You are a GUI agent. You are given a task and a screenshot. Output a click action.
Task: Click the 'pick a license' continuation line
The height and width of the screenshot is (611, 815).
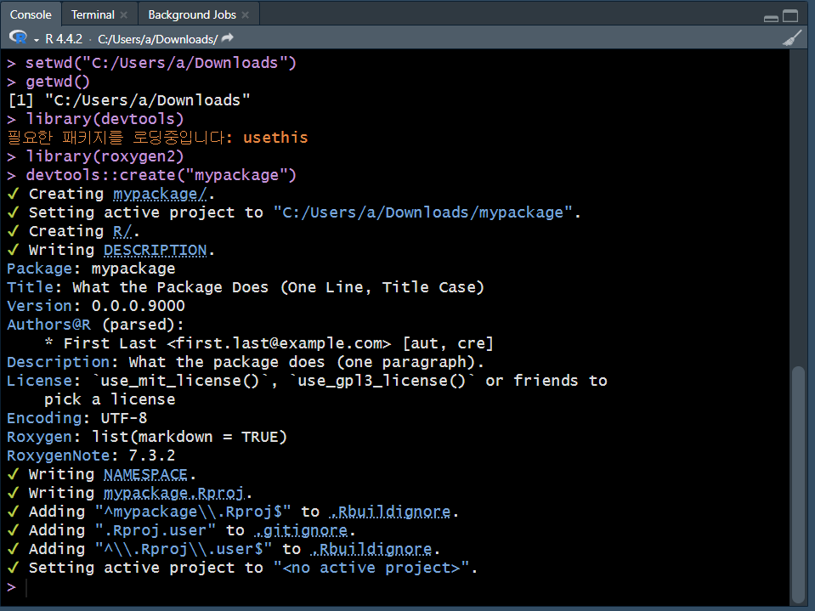click(x=110, y=399)
